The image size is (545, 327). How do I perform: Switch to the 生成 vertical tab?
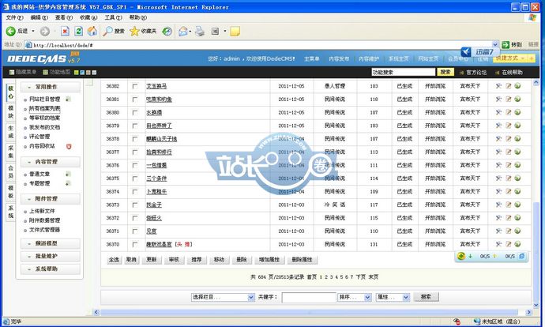point(11,132)
